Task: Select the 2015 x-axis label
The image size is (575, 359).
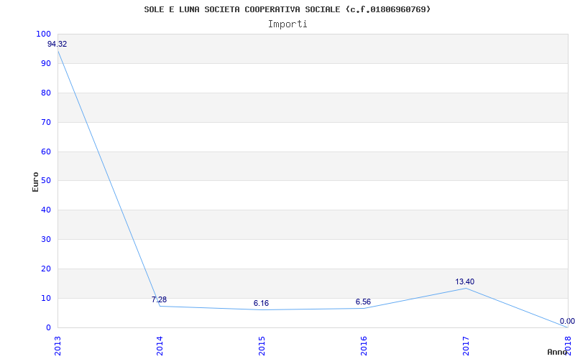Action: [261, 345]
